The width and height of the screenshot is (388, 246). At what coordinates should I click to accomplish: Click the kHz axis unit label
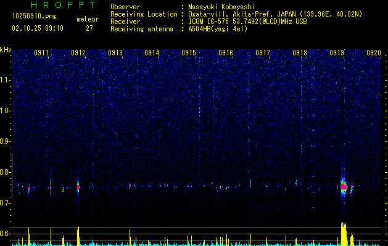[x=6, y=50]
